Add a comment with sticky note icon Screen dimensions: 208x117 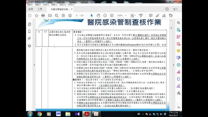150,16
